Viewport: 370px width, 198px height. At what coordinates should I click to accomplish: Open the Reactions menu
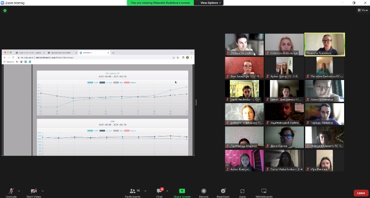pyautogui.click(x=223, y=192)
